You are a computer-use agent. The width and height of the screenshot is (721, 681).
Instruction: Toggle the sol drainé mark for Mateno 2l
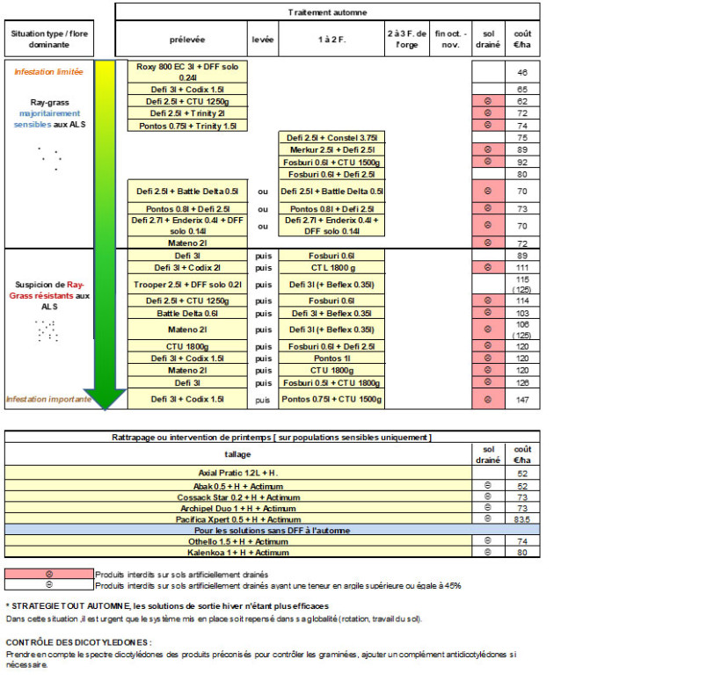pos(489,243)
